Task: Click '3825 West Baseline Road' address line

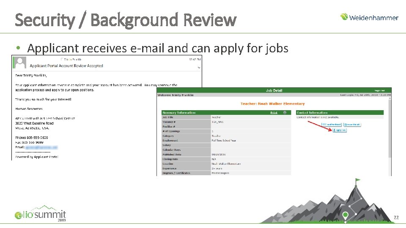Action: tap(34, 123)
